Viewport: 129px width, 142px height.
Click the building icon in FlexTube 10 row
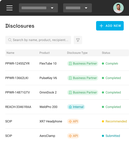70,63
